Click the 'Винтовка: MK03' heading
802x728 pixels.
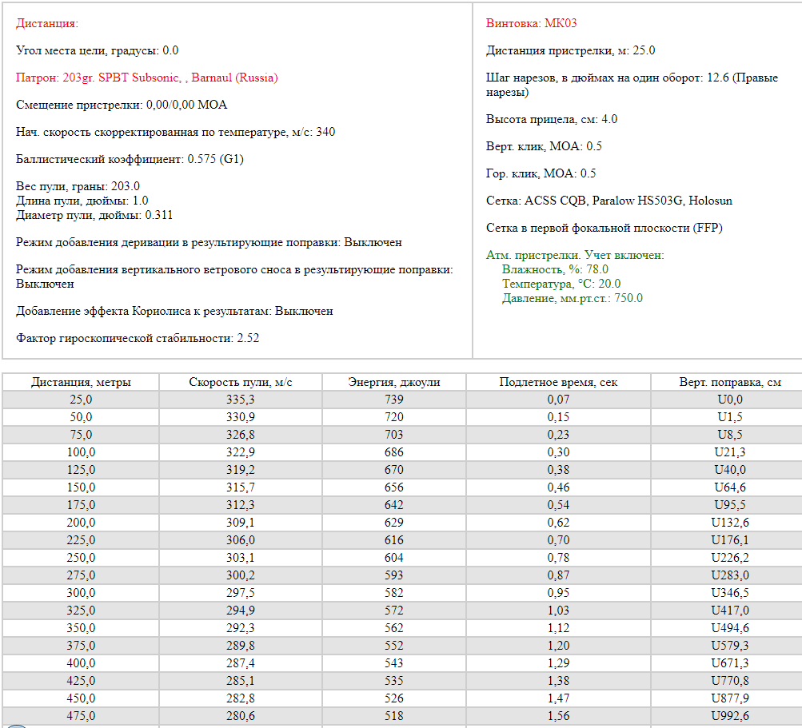coord(531,23)
